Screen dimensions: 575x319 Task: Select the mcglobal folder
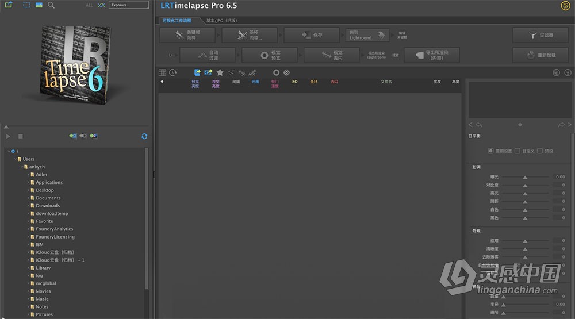pos(46,283)
